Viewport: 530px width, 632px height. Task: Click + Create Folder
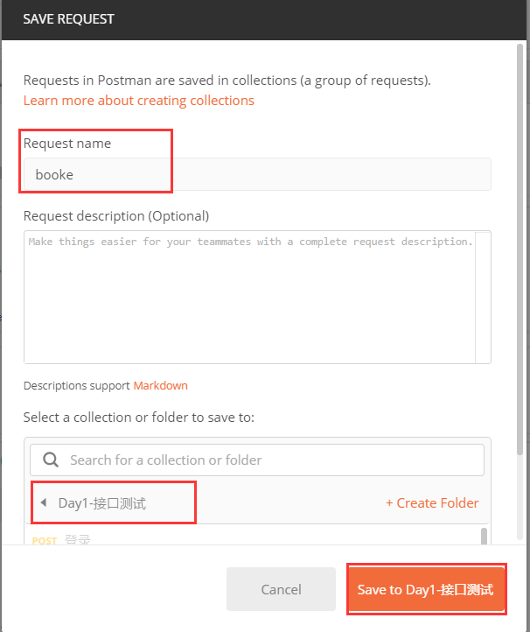point(432,502)
